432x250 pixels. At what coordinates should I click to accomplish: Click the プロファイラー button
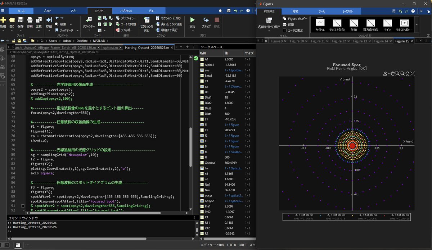125,18
